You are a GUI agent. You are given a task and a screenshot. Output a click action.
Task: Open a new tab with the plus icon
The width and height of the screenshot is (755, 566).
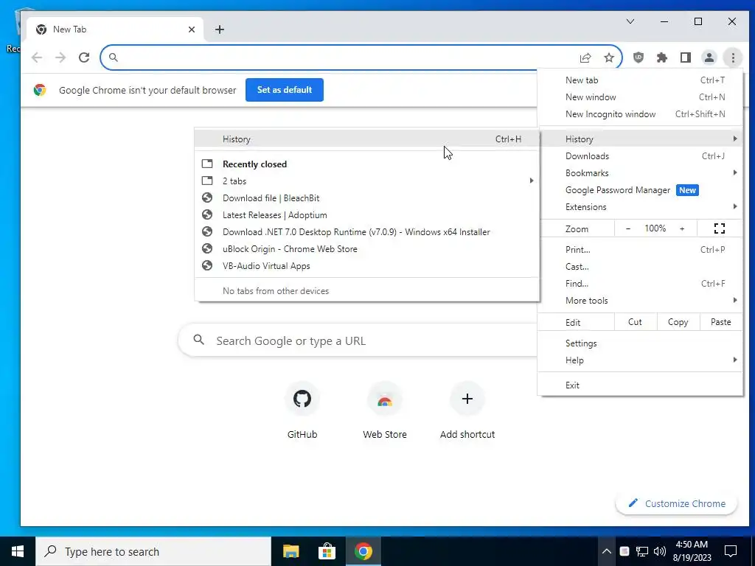[x=220, y=29]
